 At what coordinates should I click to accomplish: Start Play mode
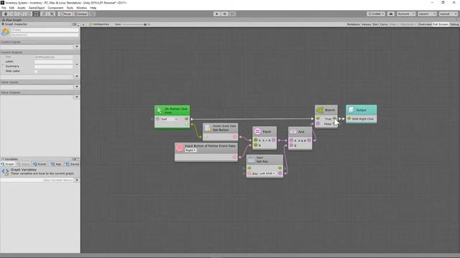pyautogui.click(x=217, y=14)
